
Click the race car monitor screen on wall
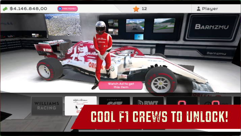pyautogui.click(x=135, y=25)
